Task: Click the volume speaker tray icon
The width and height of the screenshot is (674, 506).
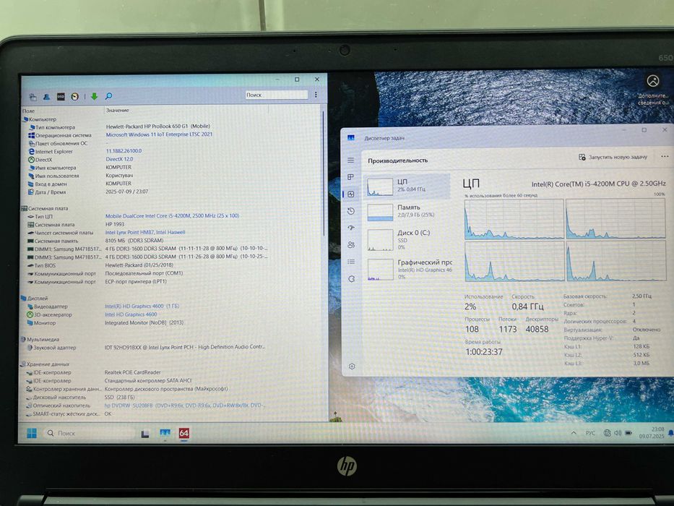Action: pos(618,433)
